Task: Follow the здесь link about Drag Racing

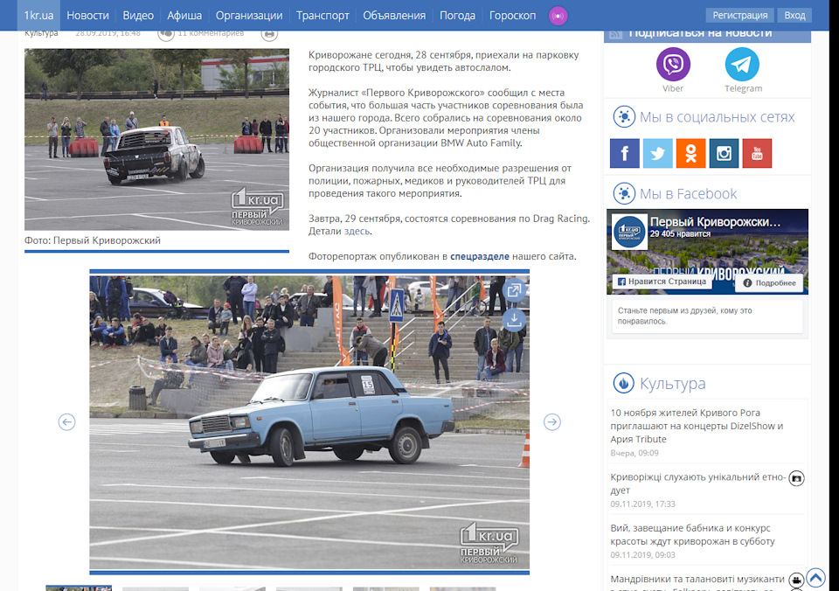Action: 357,232
